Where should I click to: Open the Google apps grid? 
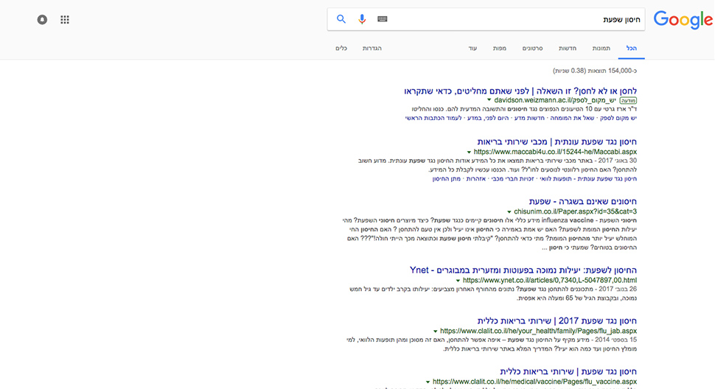(65, 20)
